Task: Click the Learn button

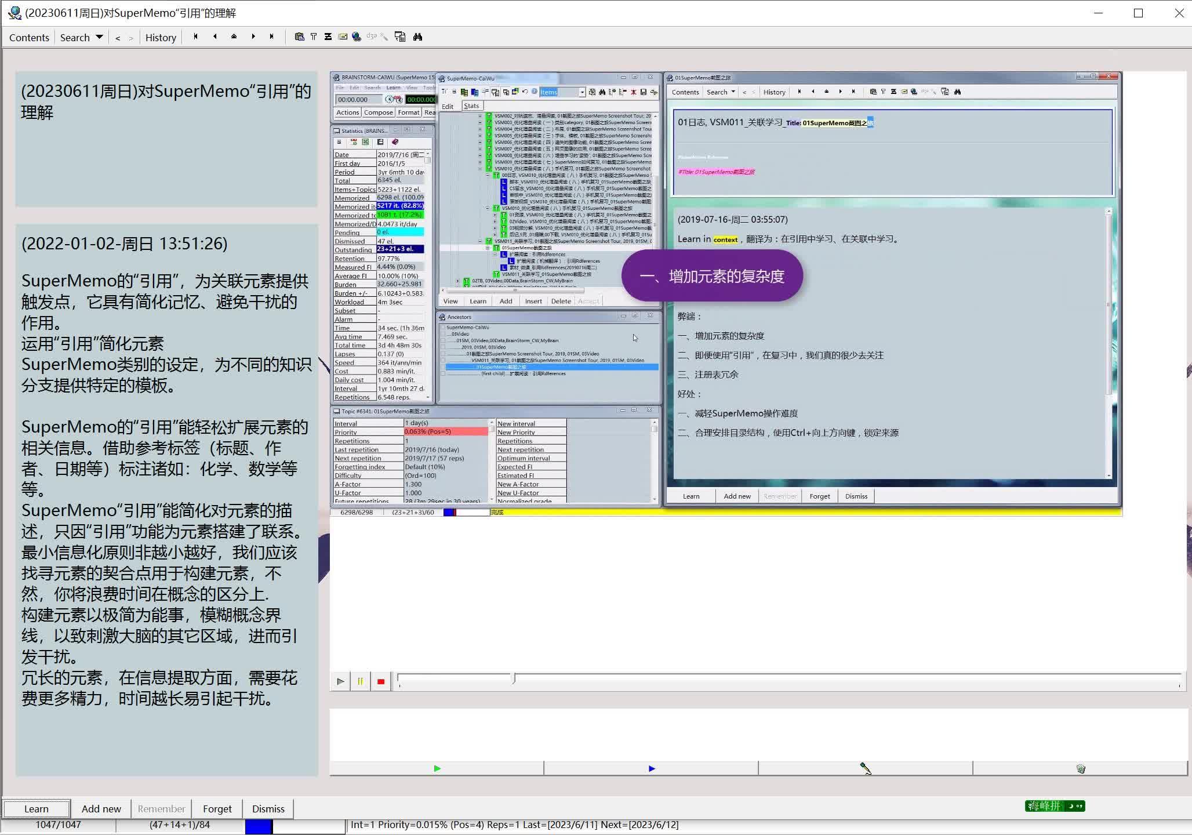Action: 37,808
